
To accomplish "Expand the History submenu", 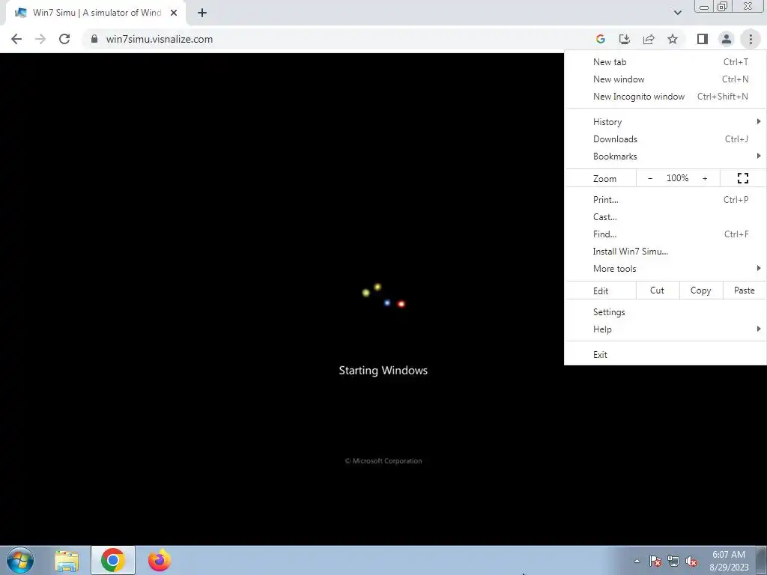I will [x=665, y=122].
